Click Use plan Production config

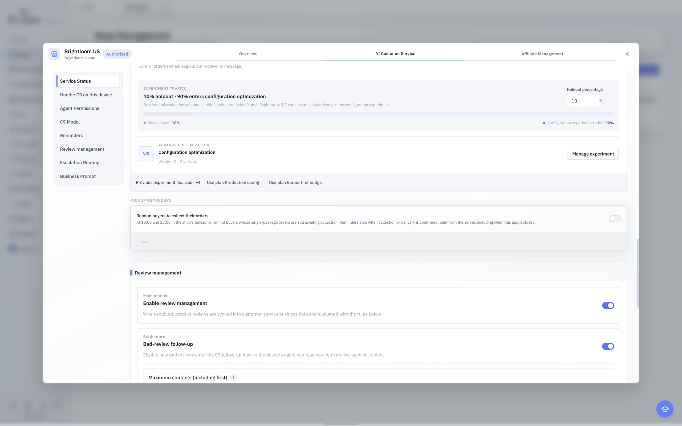(233, 182)
